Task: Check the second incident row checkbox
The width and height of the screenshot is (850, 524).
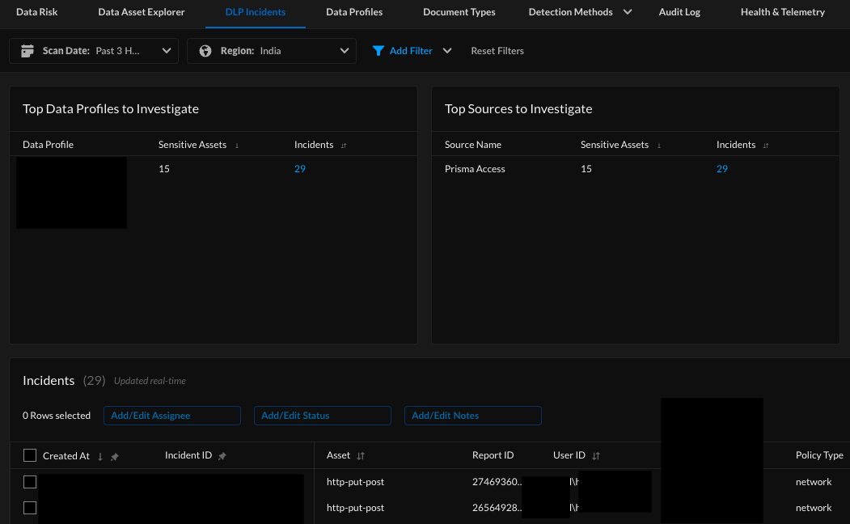Action: 30,508
